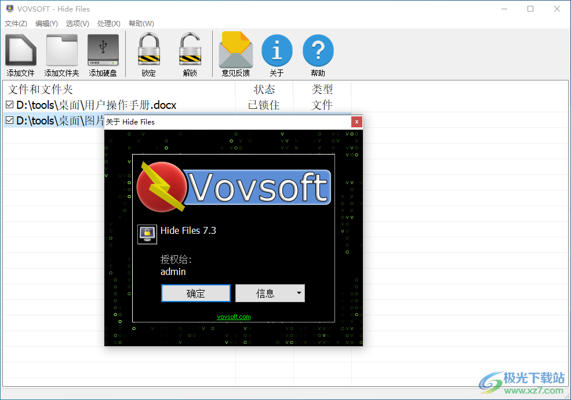Click the Hide Files 7.3 version text
Screen dimensions: 571x400
[188, 230]
